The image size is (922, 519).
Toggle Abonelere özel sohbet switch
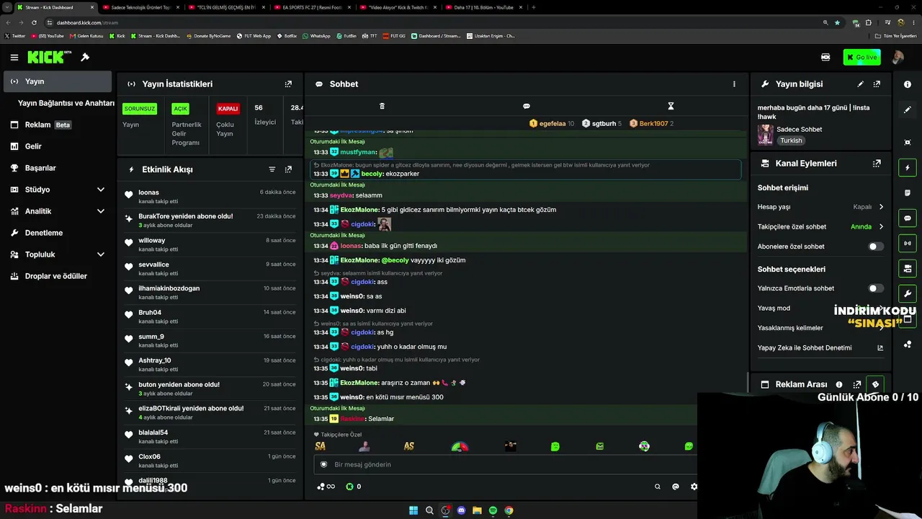875,247
